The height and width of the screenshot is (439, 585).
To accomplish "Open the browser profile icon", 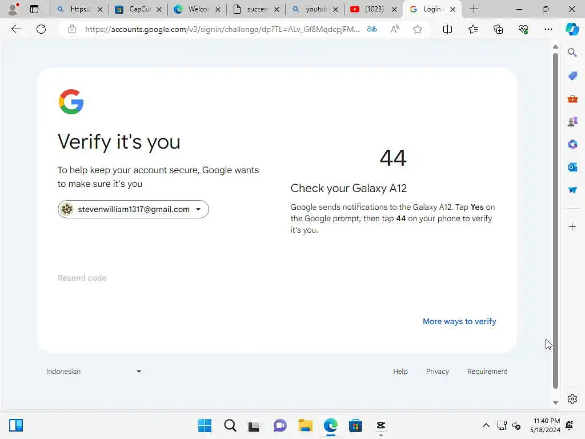I will coord(13,9).
